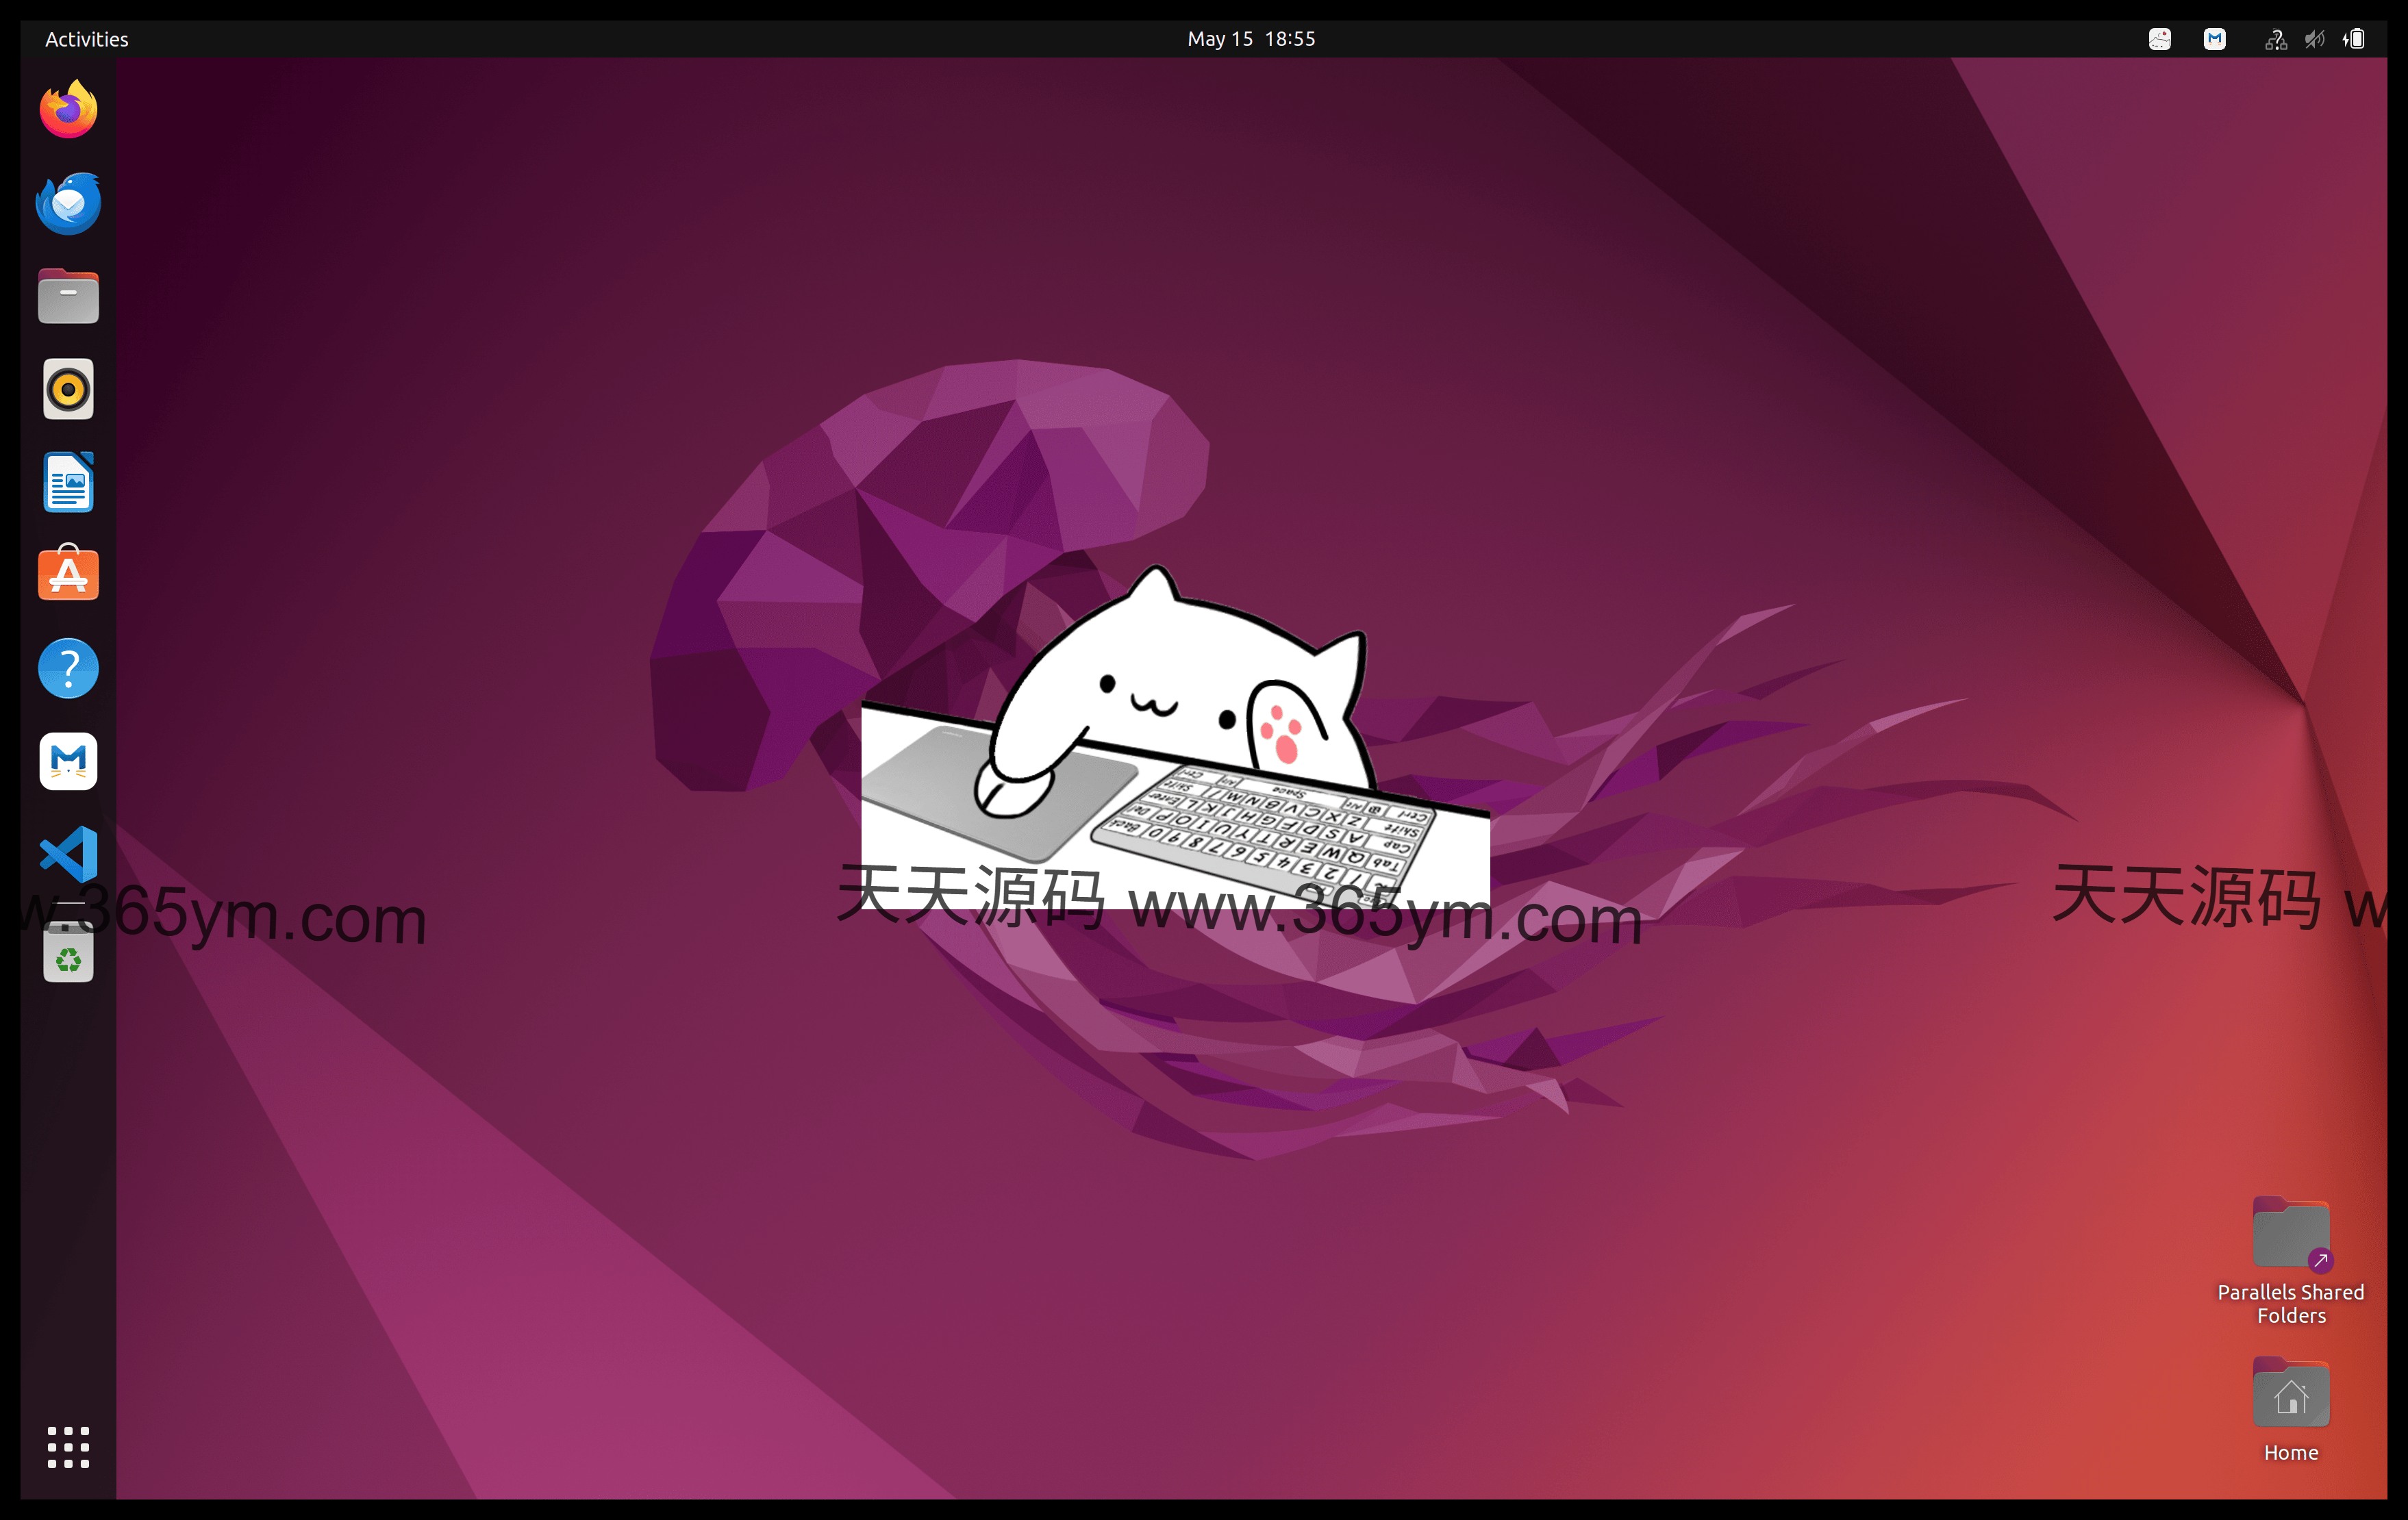Open Firefox from the dock
Viewport: 2408px width, 1520px height.
[68, 109]
